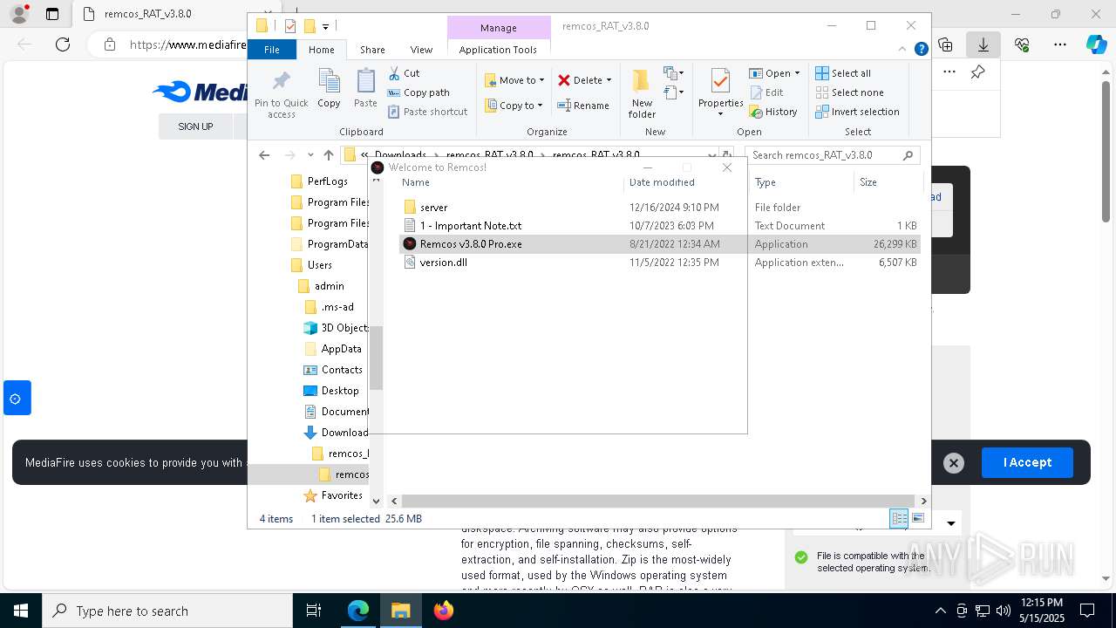This screenshot has height=628, width=1116.
Task: Switch to Details view icon
Action: 899,519
